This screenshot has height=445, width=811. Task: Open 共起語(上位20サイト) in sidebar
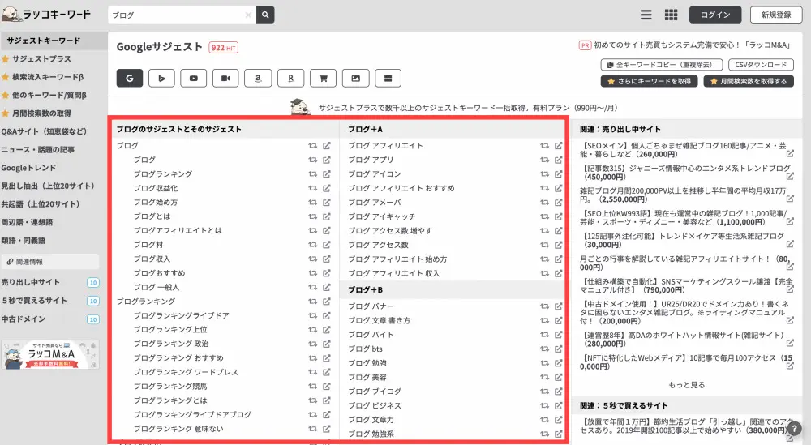pos(41,203)
